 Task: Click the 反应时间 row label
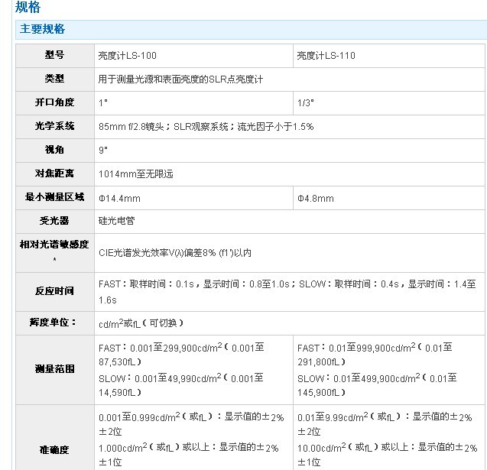(54, 291)
